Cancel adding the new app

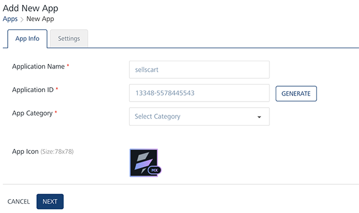(x=19, y=201)
